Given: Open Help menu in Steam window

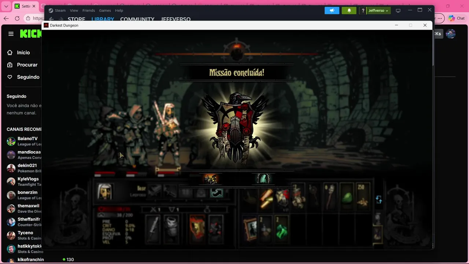Looking at the screenshot, I should tap(119, 10).
